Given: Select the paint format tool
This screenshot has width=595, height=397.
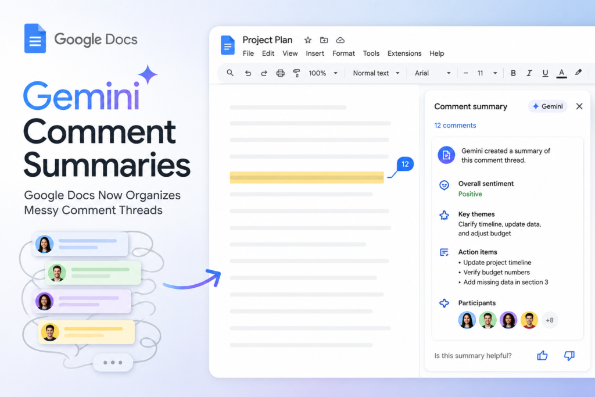Looking at the screenshot, I should [297, 73].
